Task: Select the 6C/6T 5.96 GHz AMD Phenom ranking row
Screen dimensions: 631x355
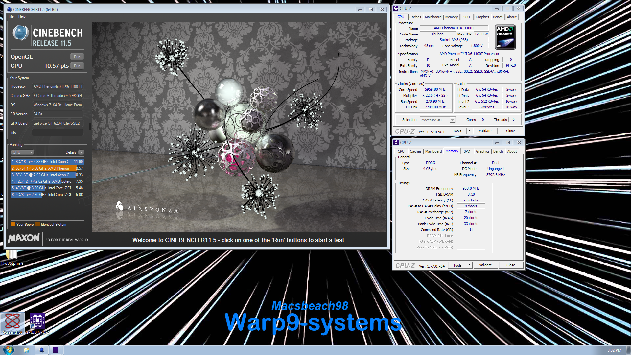Action: coord(47,168)
